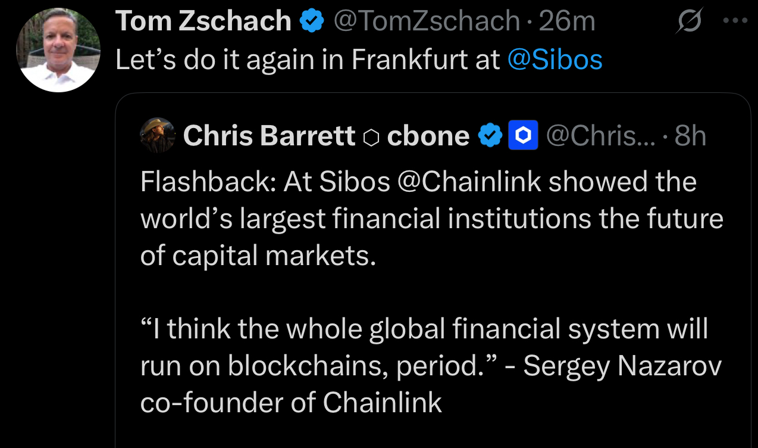The height and width of the screenshot is (448, 758).
Task: Click the Sergey Nazarov quote text
Action: coord(431,347)
